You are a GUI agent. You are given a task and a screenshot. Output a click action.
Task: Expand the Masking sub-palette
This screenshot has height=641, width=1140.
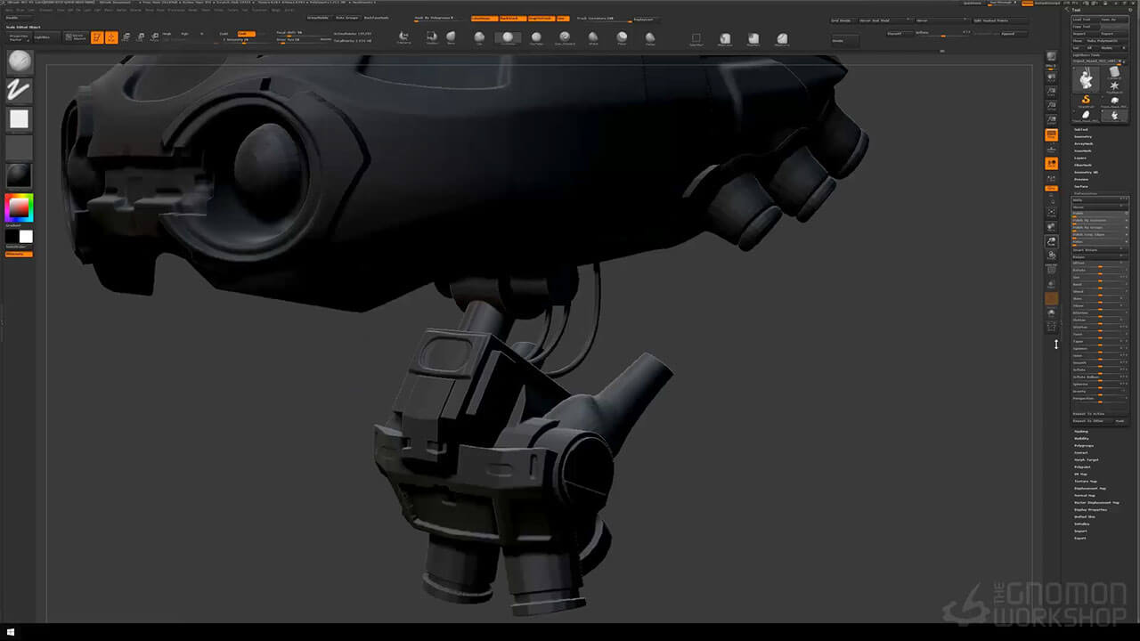tap(1081, 432)
